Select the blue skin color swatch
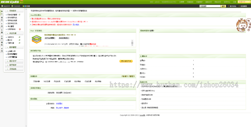Image resolution: width=251 pixels, height=127 pixels. click(x=25, y=6)
